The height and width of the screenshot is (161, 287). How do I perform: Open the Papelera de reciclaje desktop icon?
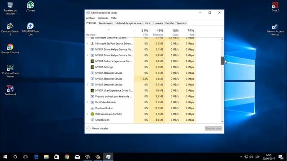10,8
